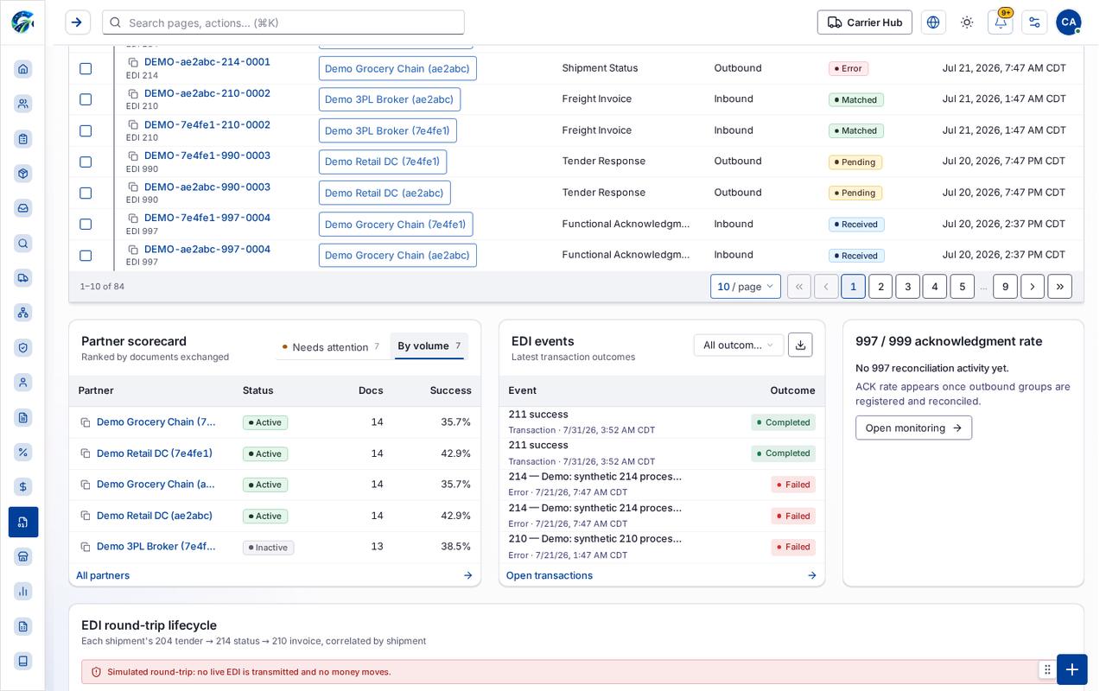
Task: Jump to the last page double chevron
Action: point(1060,287)
